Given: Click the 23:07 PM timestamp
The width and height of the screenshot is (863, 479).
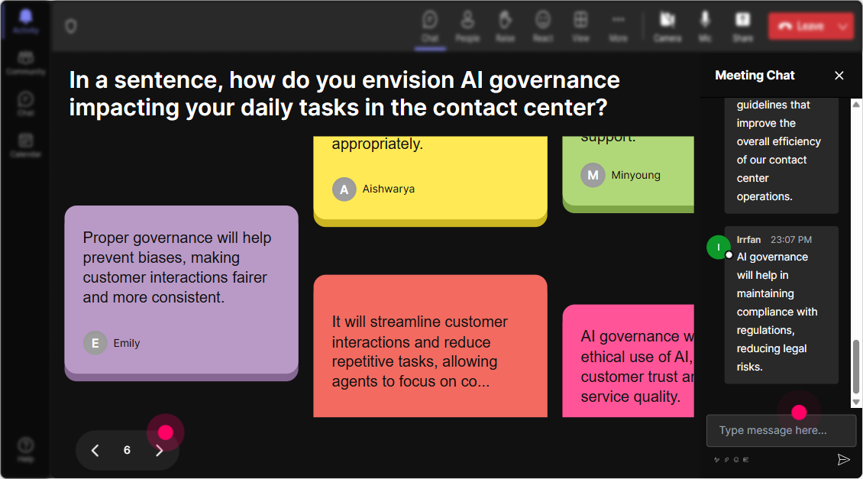Looking at the screenshot, I should (x=791, y=240).
